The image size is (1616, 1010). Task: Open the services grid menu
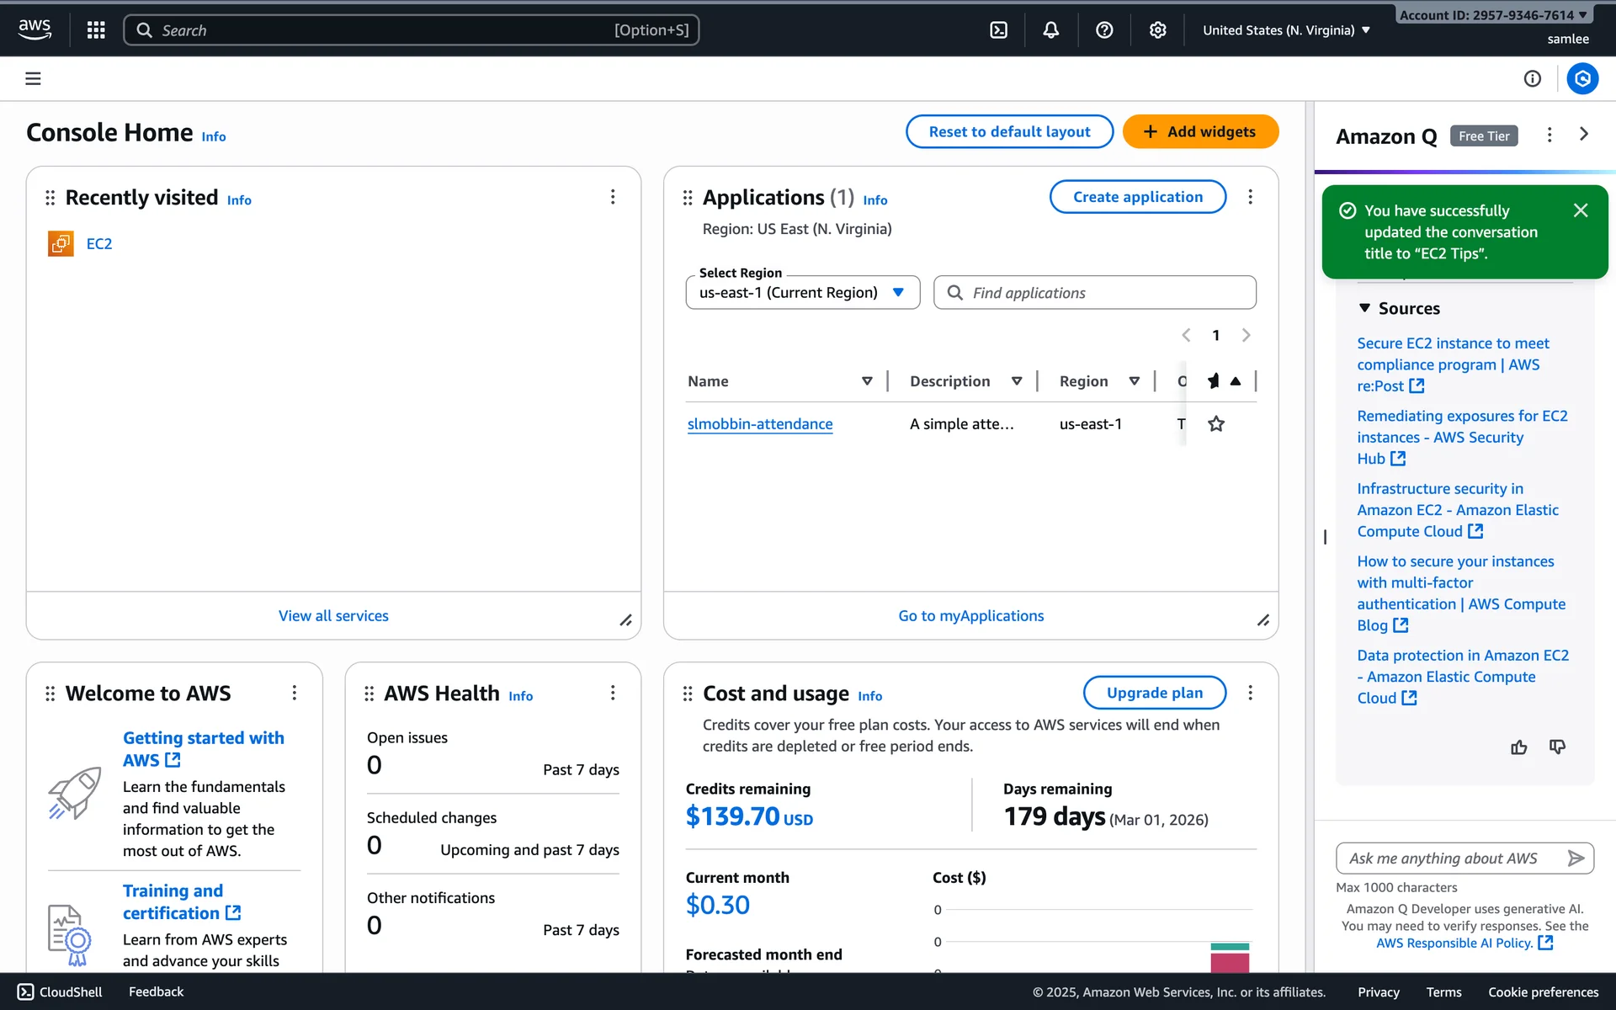click(x=96, y=30)
